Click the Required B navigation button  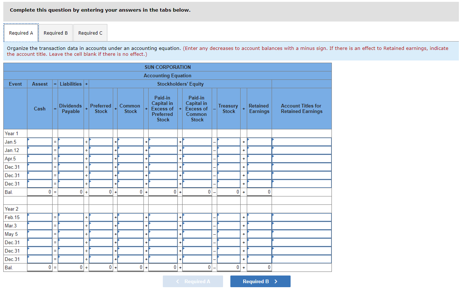tap(260, 281)
